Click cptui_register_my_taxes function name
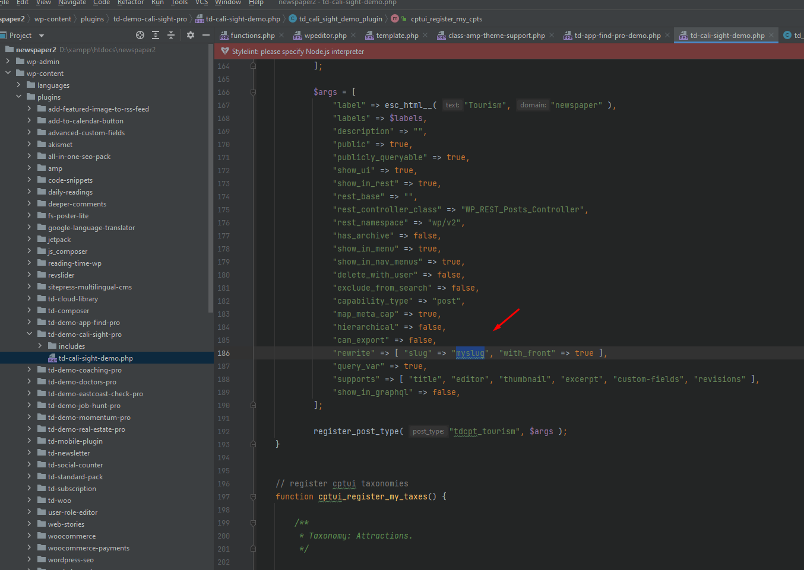The width and height of the screenshot is (804, 570). (x=373, y=496)
